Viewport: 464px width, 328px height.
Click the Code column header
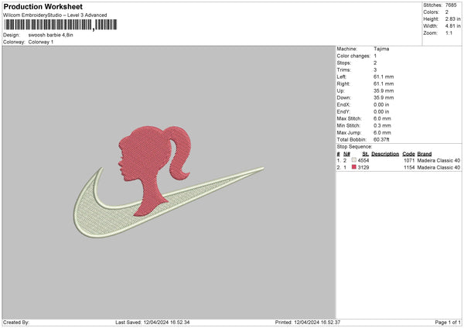[x=408, y=154]
